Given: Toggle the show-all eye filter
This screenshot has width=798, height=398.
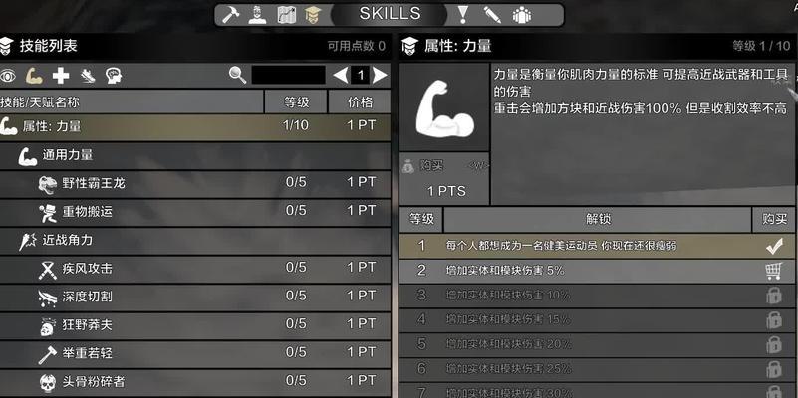Looking at the screenshot, I should coord(7,76).
